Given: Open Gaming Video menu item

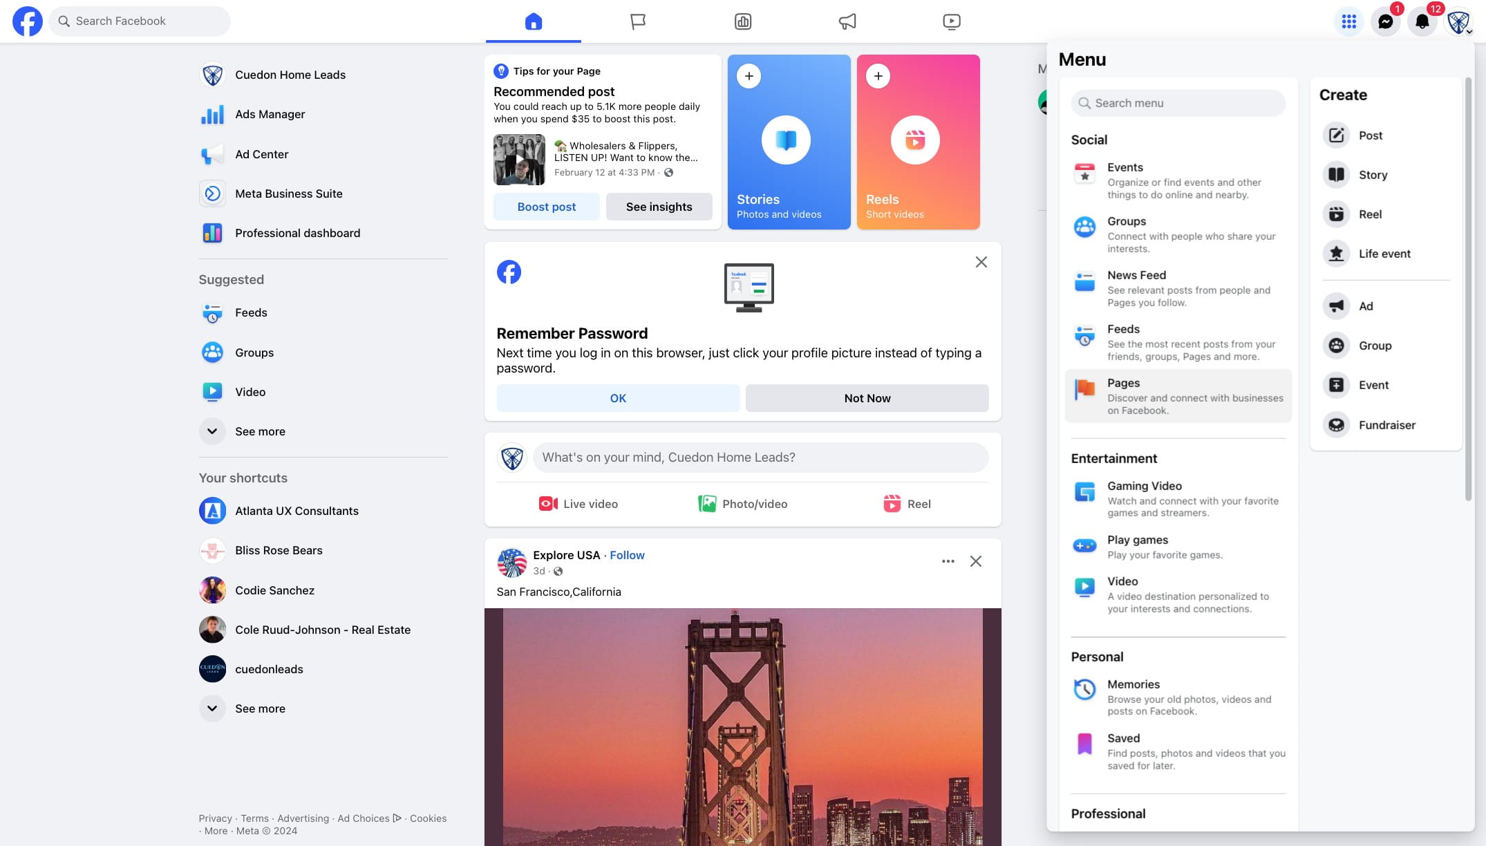Looking at the screenshot, I should (x=1178, y=499).
